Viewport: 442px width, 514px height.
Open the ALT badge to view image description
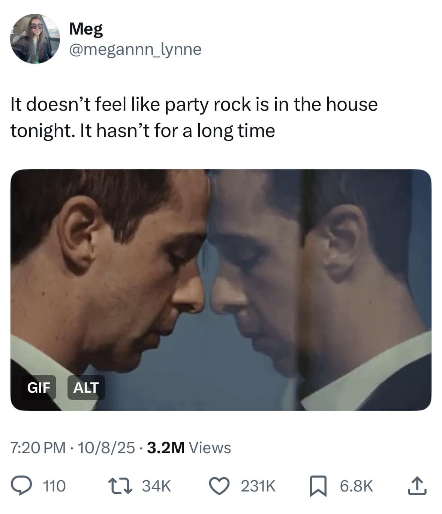(x=86, y=388)
